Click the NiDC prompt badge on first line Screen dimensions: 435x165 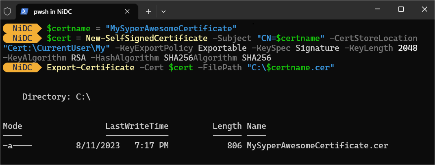click(x=22, y=28)
